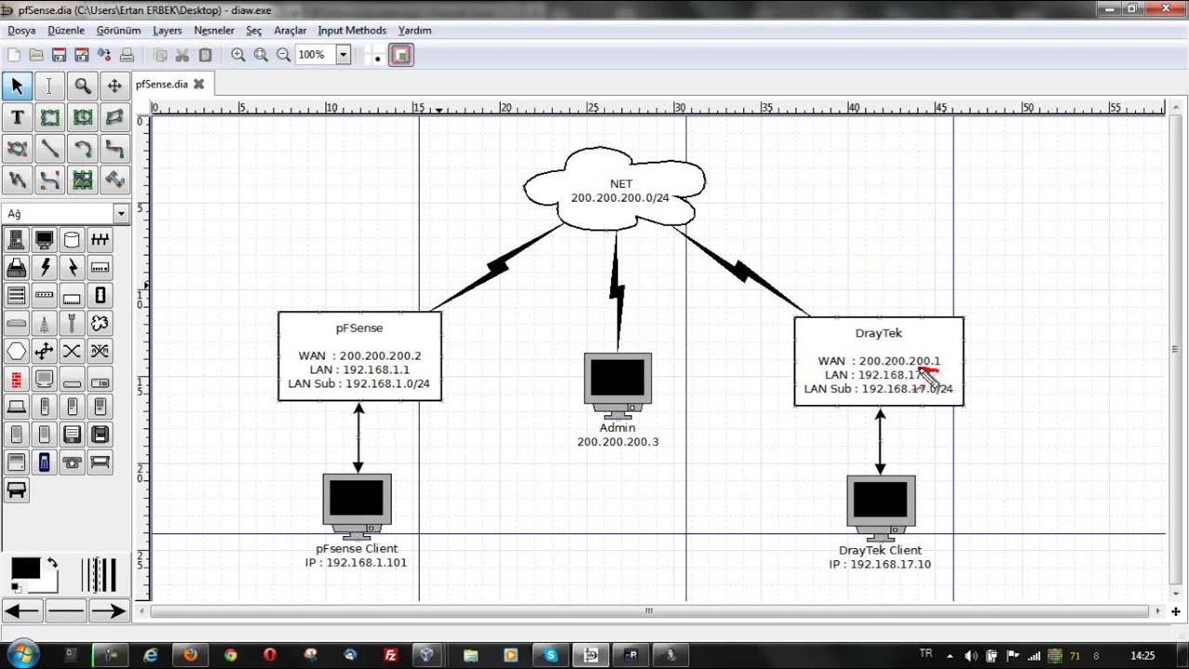Select the Modify arrow pointer tool
The height and width of the screenshot is (669, 1189).
coord(17,86)
